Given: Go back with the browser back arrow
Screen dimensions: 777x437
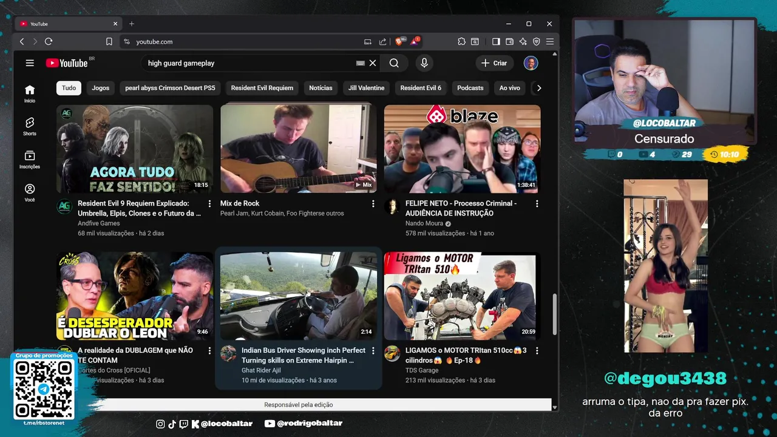Looking at the screenshot, I should click(x=22, y=41).
